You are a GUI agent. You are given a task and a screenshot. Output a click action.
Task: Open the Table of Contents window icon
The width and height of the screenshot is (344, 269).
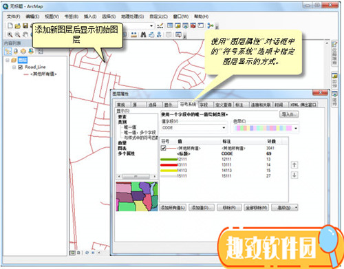coord(170,25)
